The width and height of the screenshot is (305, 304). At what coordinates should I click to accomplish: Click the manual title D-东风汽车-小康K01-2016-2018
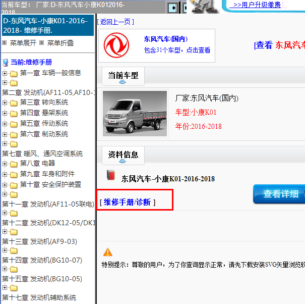48,25
